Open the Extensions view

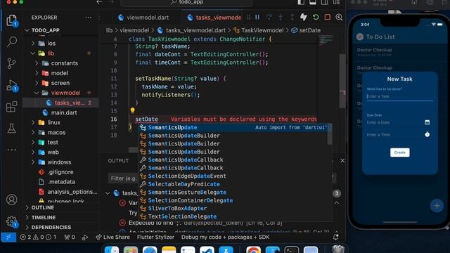tap(11, 107)
